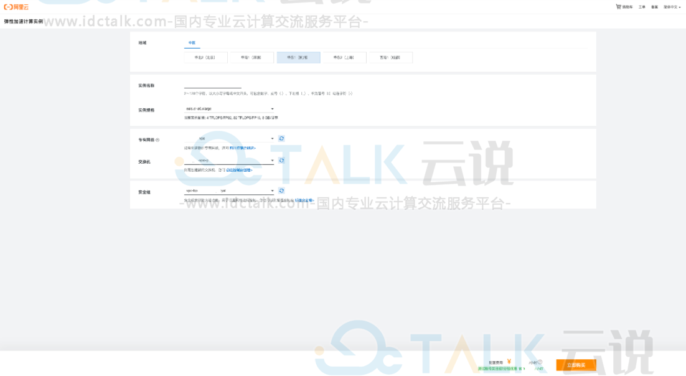Show the price help icon next to 小时
Viewport: 686px width, 376px height.
pos(540,362)
